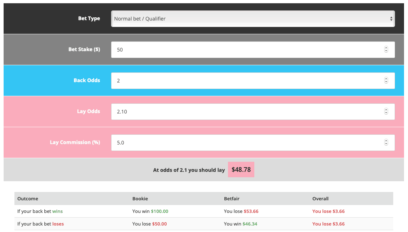Image resolution: width=408 pixels, height=232 pixels.
Task: Click the Back Odds input field
Action: [x=253, y=81]
